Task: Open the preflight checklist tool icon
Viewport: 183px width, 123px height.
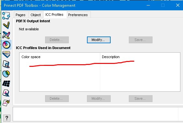Action: 6,15
